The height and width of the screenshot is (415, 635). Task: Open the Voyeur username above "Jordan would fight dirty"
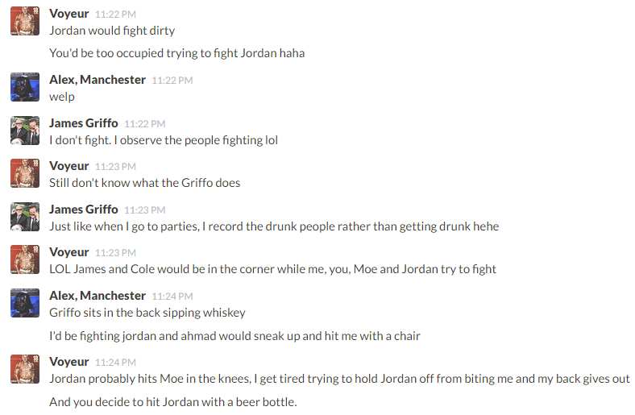tap(69, 14)
